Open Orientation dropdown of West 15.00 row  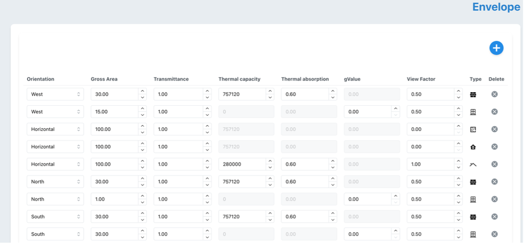tap(55, 112)
